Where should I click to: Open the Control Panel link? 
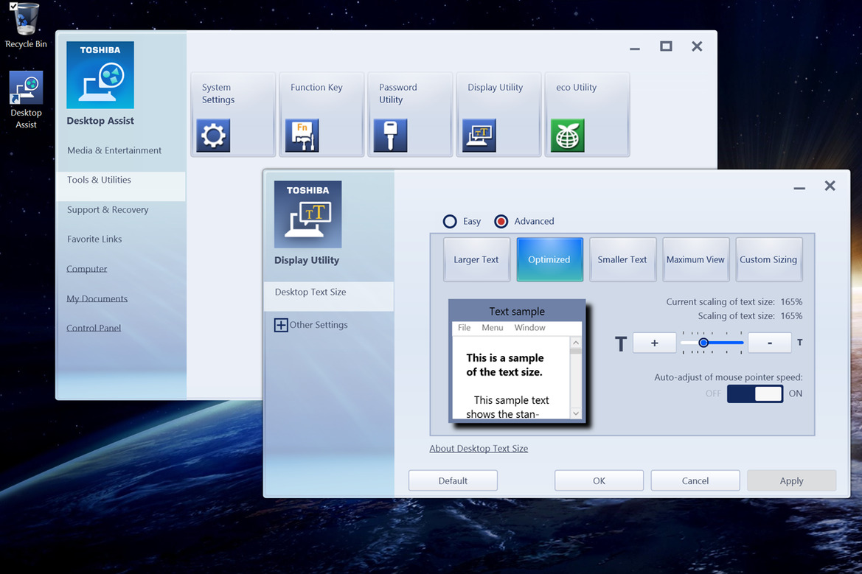pyautogui.click(x=94, y=328)
